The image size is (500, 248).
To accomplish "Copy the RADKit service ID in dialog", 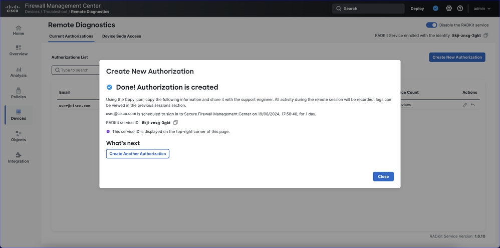I will tap(175, 123).
